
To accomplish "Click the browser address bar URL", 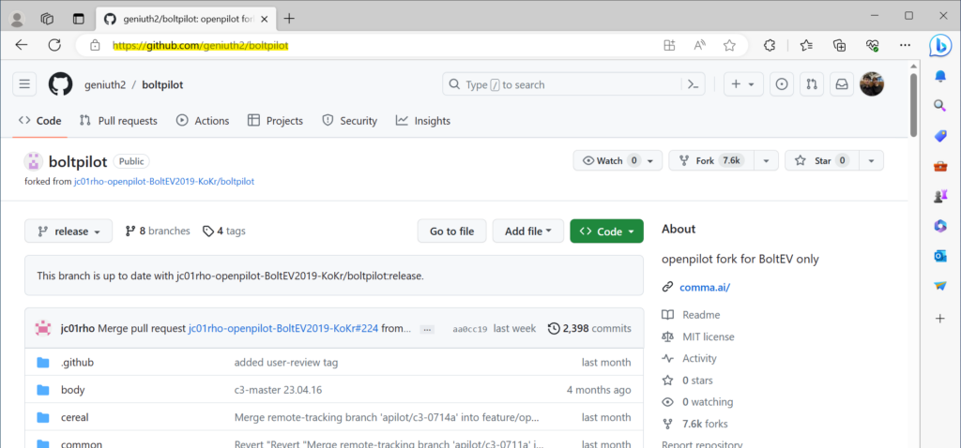I will (x=201, y=45).
